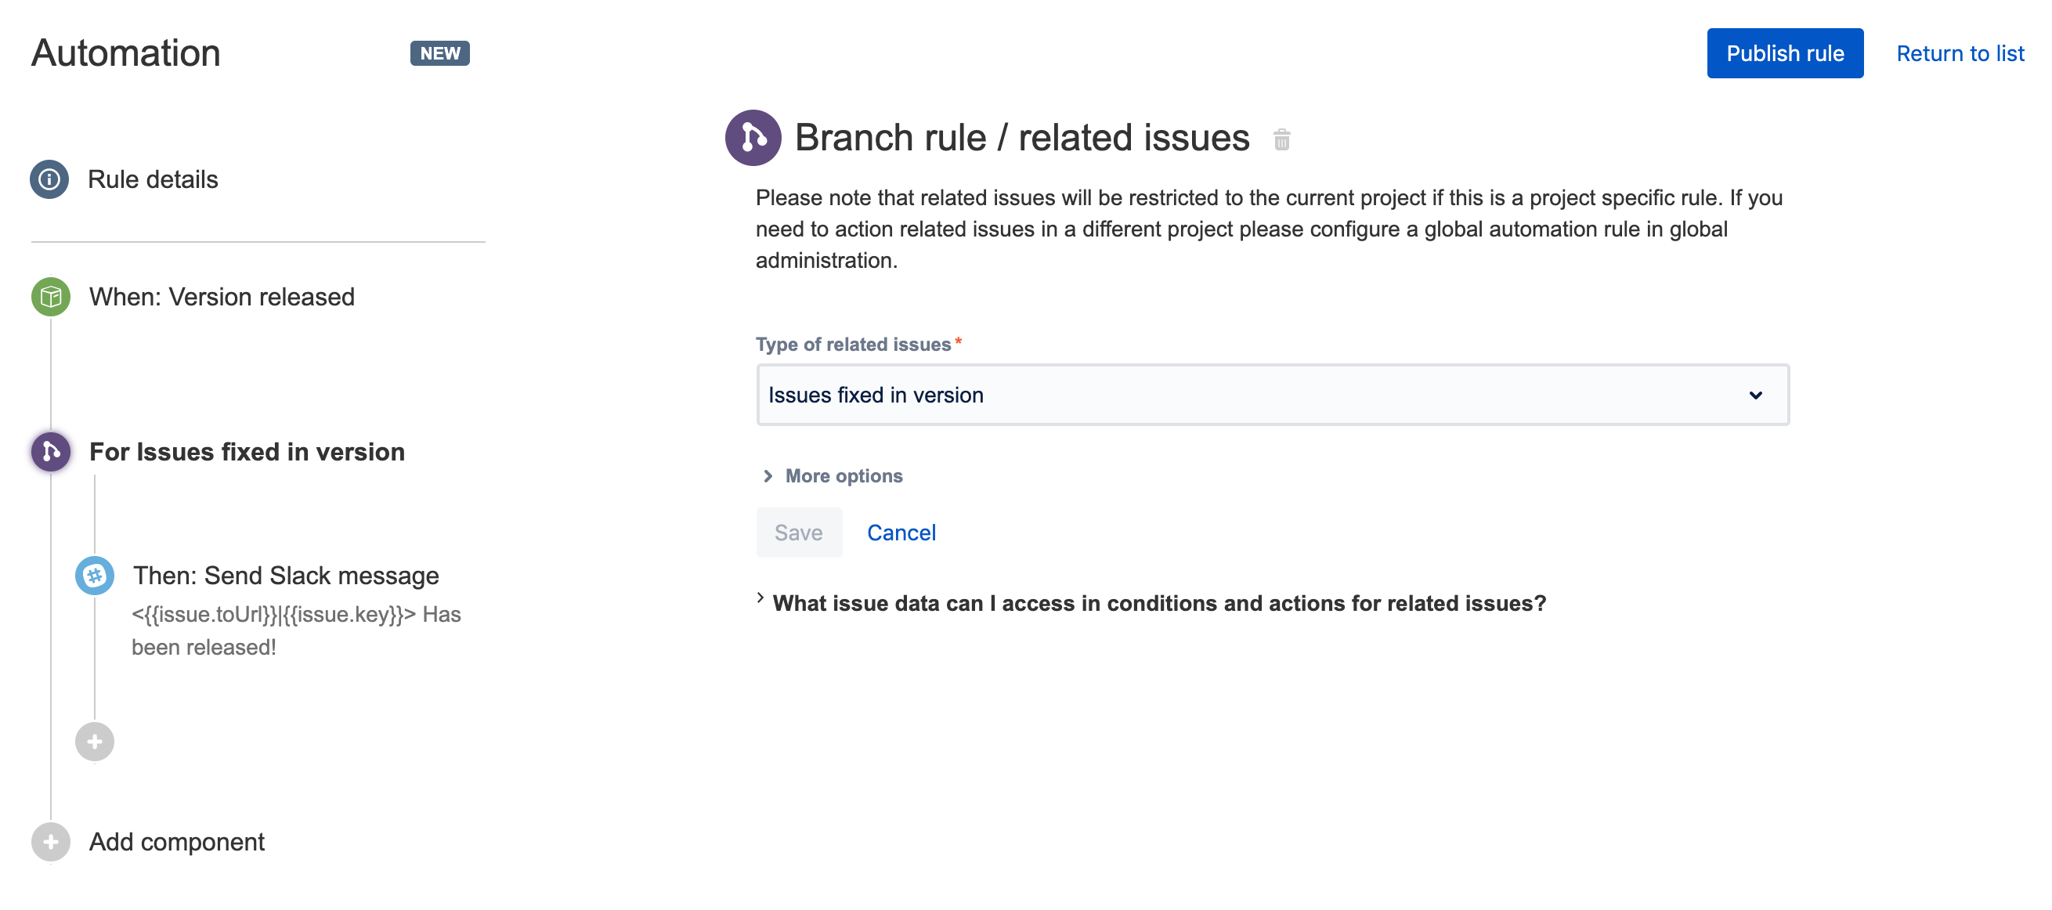
Task: Click the Rule details info icon
Action: tap(49, 179)
